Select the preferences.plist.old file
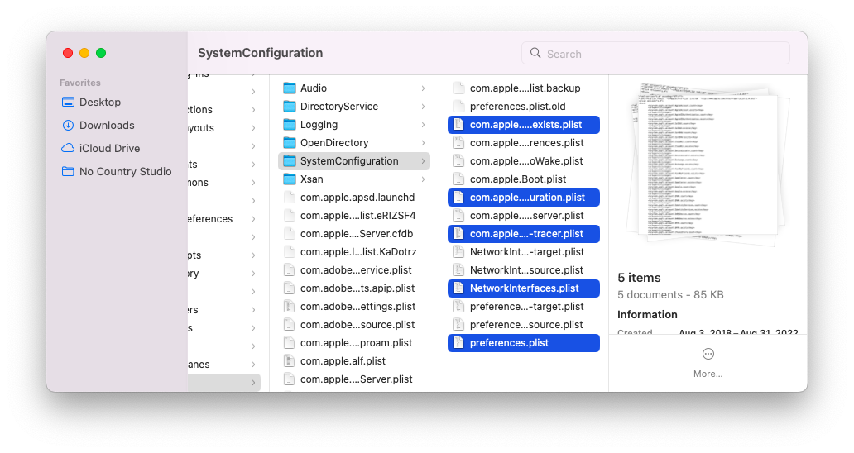 [x=517, y=107]
